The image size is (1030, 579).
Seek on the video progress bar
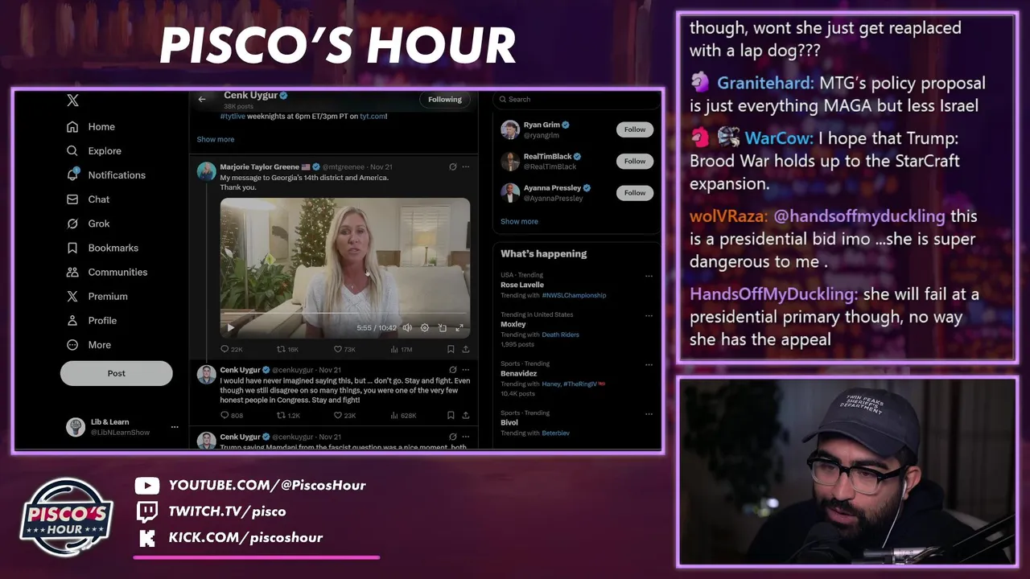345,313
